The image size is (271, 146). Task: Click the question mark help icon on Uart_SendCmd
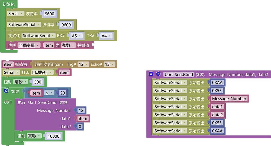pyautogui.click(x=158, y=74)
